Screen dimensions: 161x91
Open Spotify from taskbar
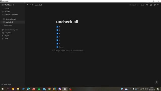[x=39, y=89]
